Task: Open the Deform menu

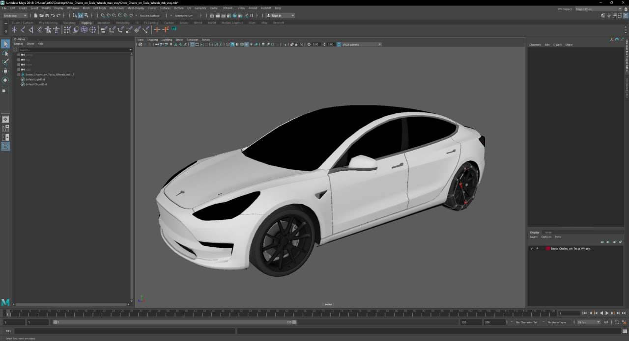Action: click(178, 8)
